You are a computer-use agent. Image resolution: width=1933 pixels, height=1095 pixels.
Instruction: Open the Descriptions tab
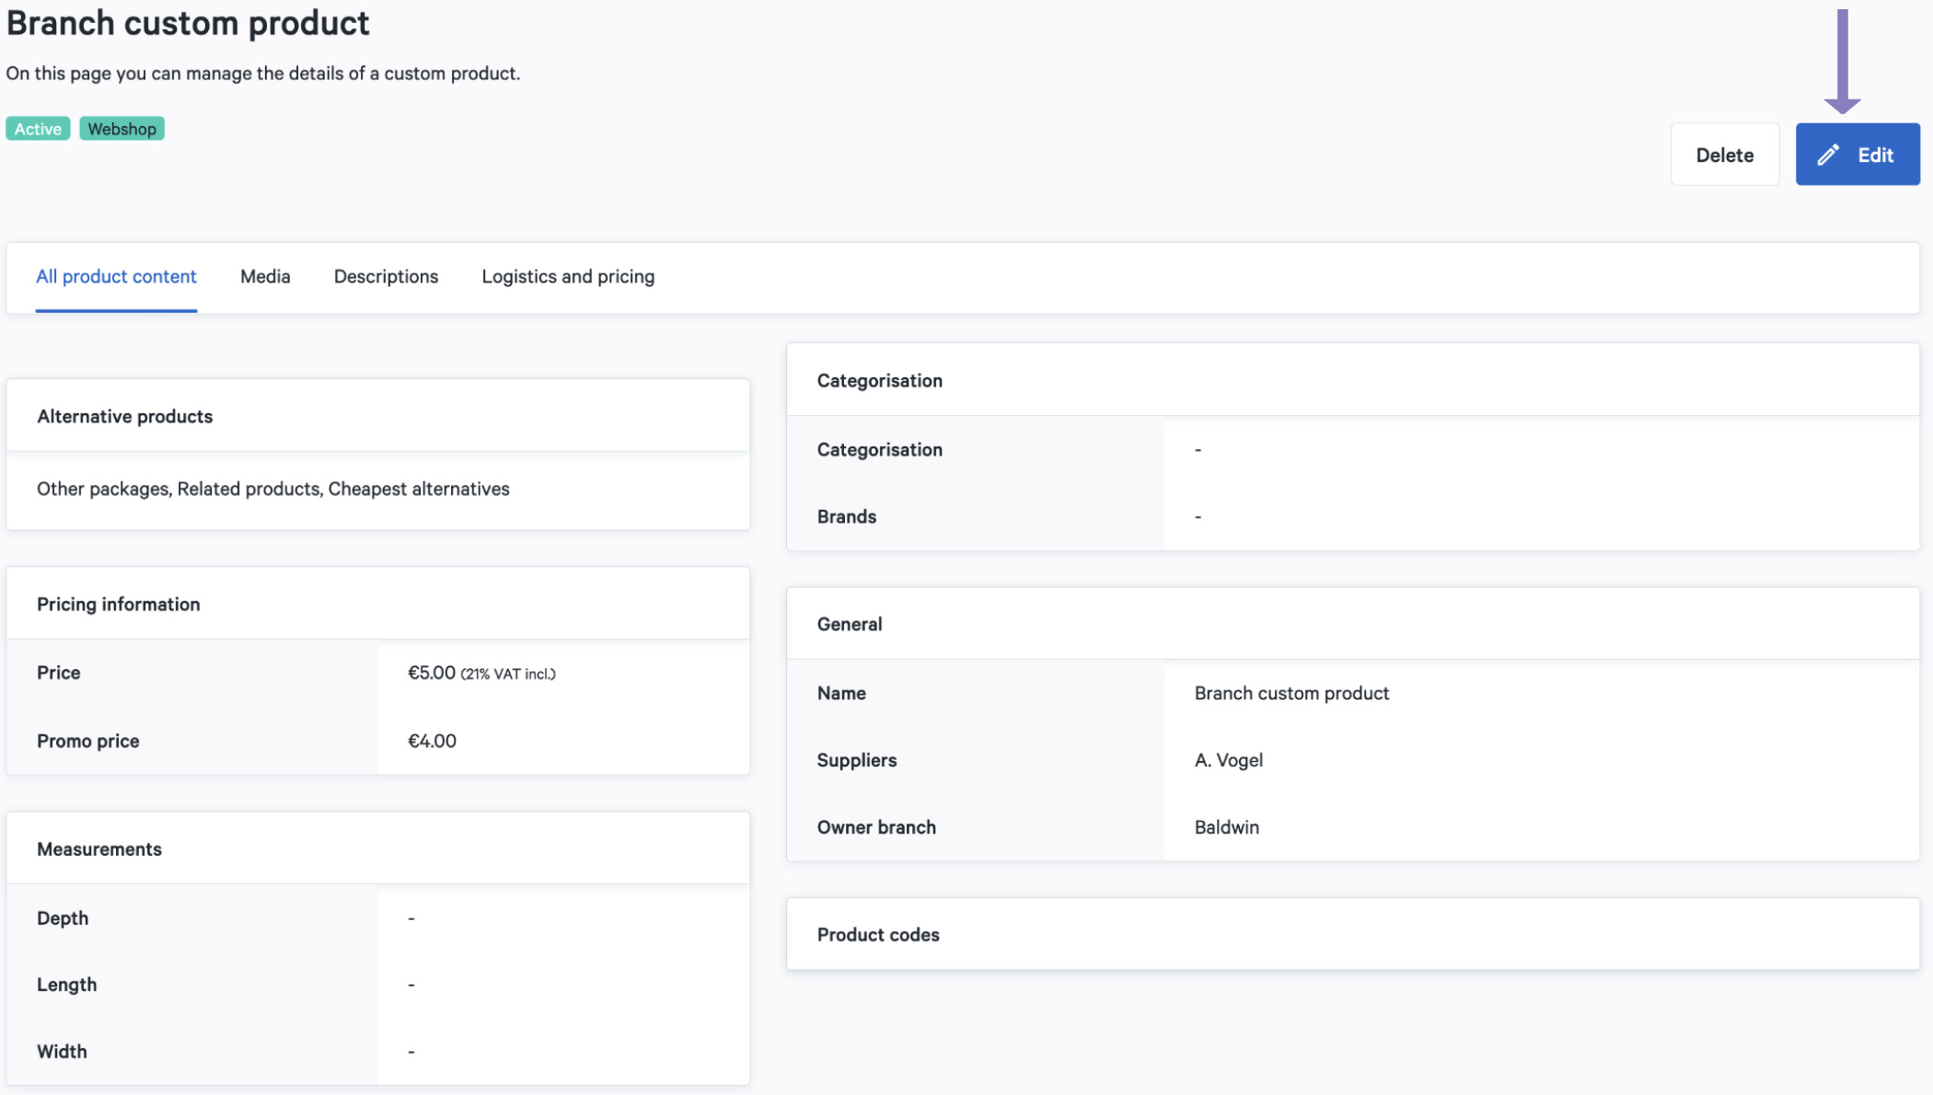click(386, 276)
